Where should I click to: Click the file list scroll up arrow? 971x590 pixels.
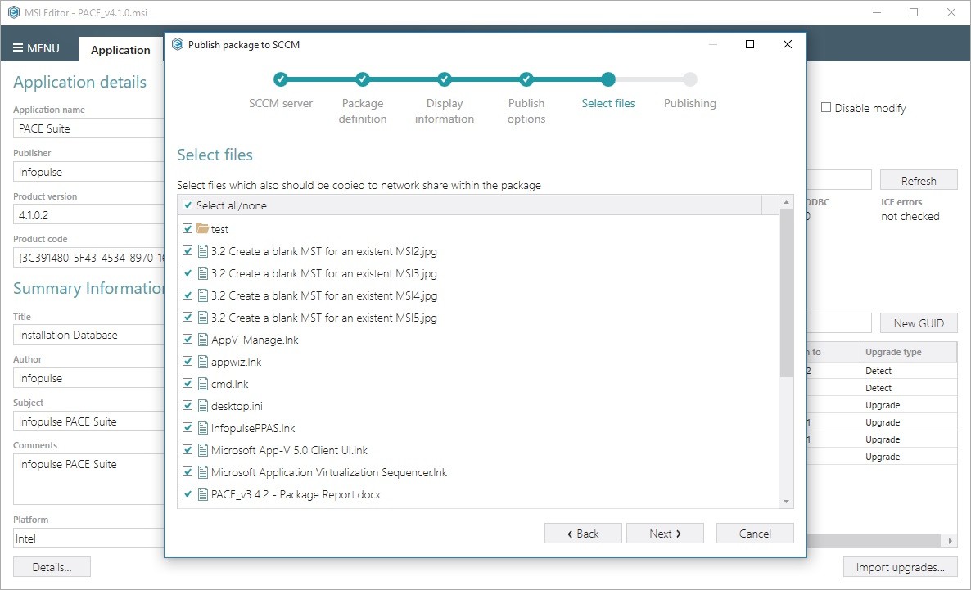click(x=786, y=202)
